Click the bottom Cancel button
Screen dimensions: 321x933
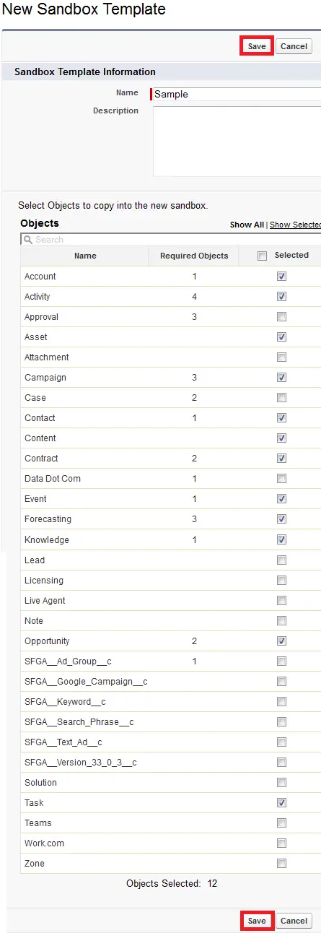coord(294,921)
